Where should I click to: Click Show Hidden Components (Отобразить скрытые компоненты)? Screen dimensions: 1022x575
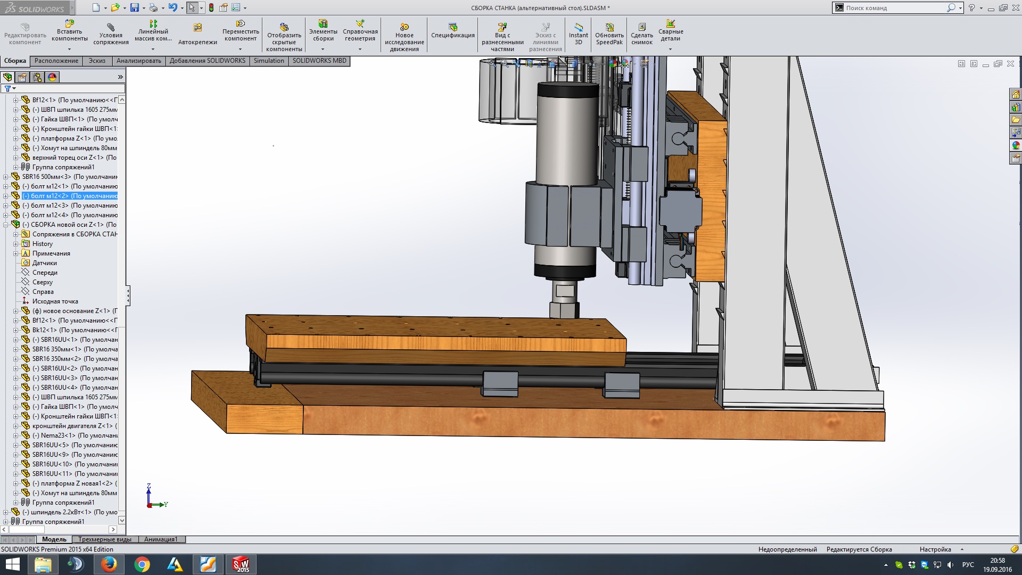[284, 28]
